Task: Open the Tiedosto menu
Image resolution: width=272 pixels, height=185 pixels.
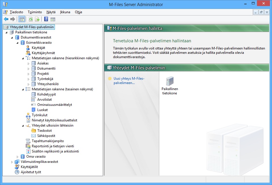Action: pos(16,12)
